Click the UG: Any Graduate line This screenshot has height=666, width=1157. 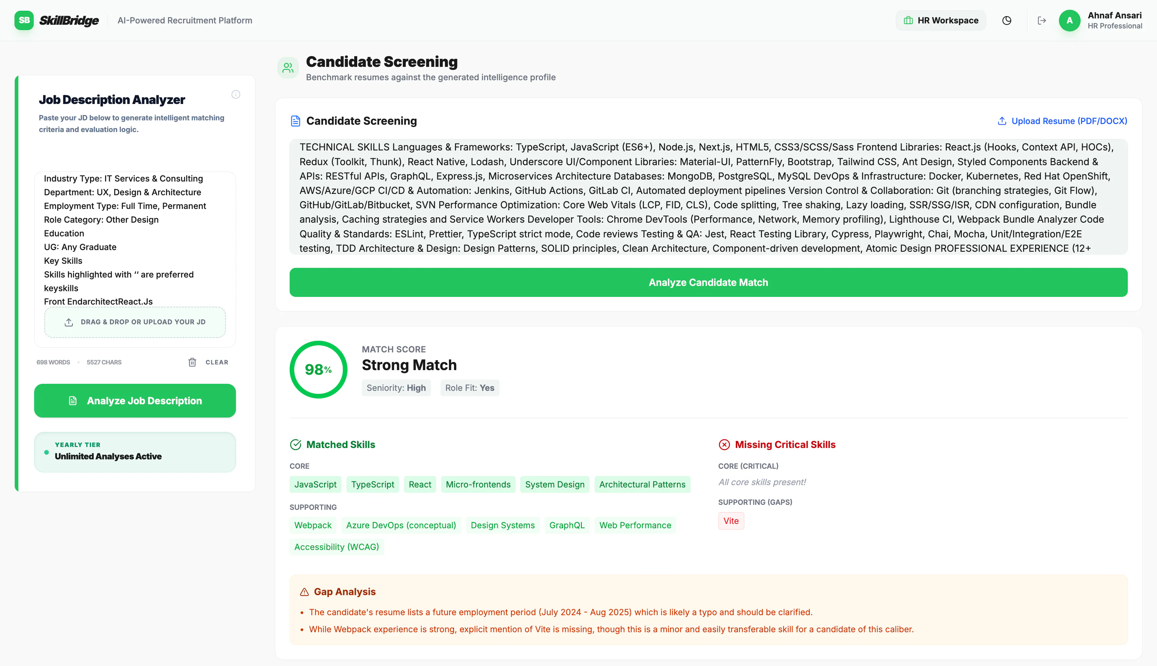tap(80, 247)
